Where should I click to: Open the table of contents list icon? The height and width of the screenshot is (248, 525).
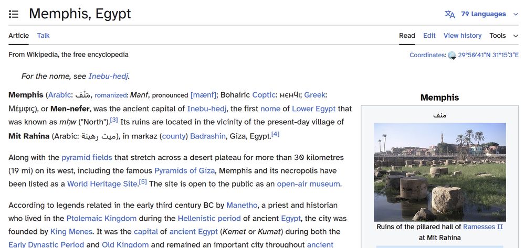click(14, 14)
